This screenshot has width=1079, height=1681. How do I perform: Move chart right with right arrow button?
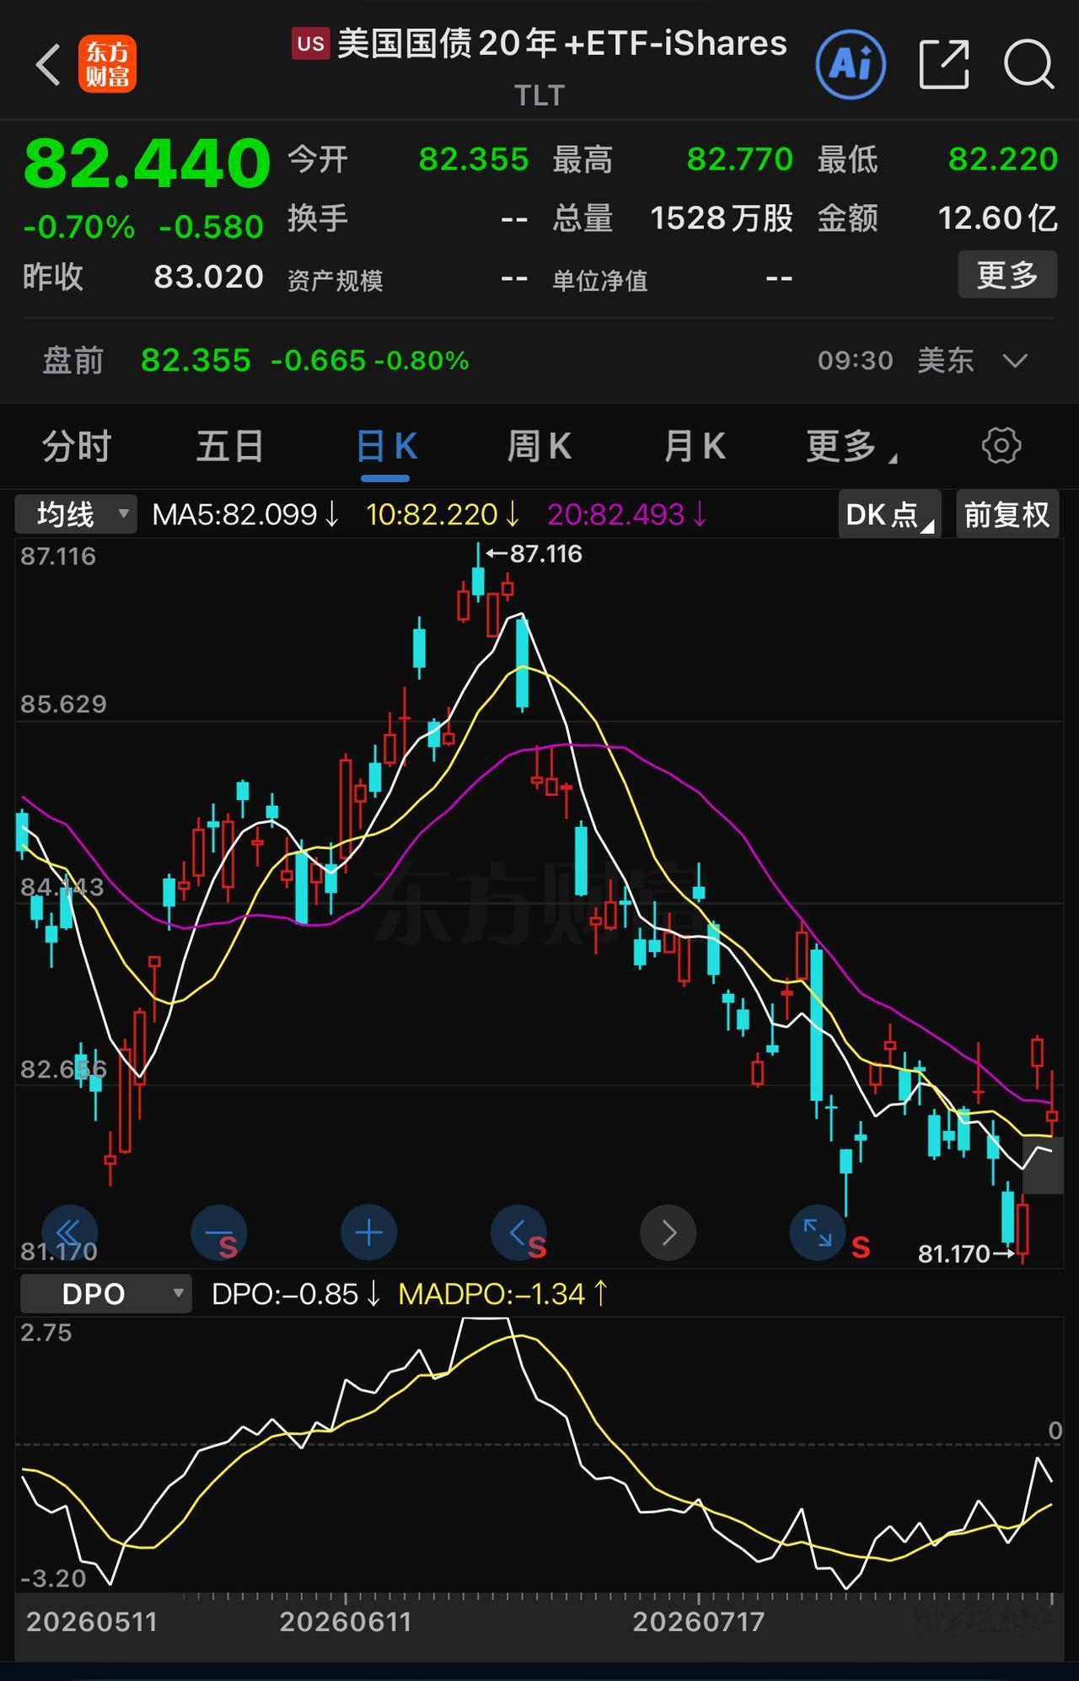pos(668,1233)
